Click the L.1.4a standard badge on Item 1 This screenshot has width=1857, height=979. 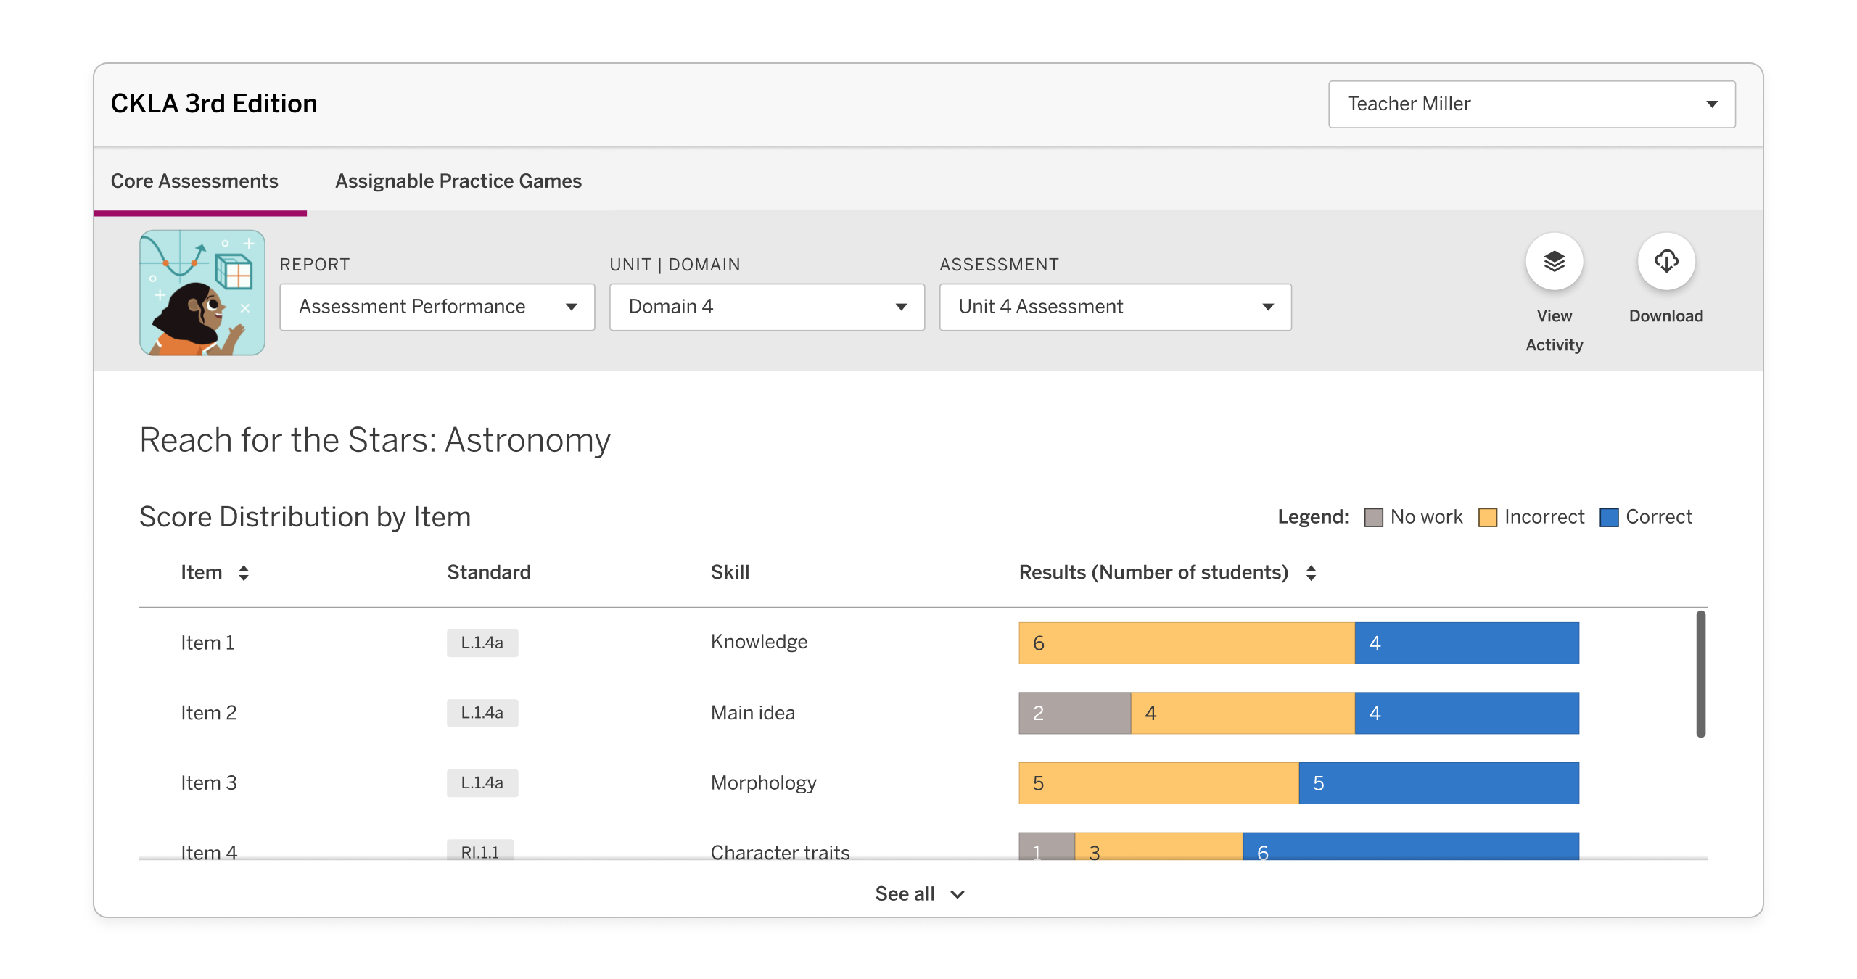click(482, 643)
